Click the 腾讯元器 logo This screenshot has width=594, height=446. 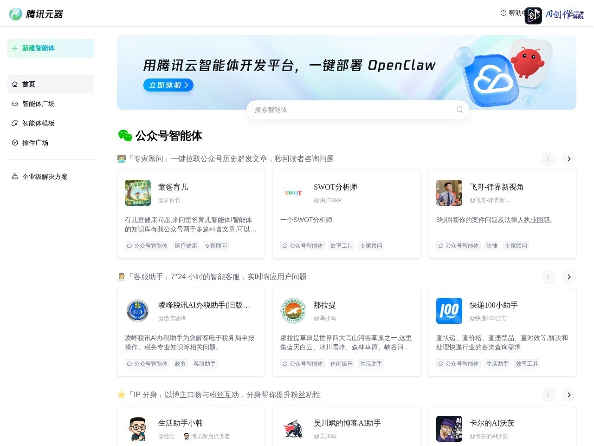click(36, 14)
